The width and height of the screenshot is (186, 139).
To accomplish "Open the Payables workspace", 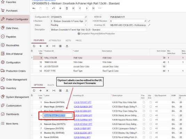I will point(8,37).
